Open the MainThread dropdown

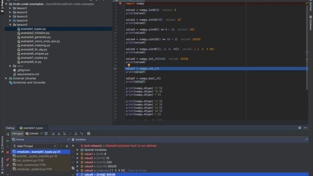point(35,146)
